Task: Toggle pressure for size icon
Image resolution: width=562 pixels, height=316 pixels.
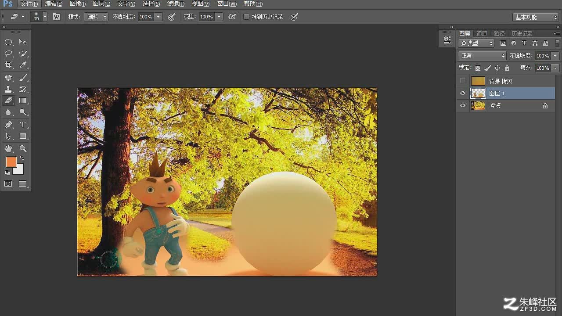Action: (294, 17)
